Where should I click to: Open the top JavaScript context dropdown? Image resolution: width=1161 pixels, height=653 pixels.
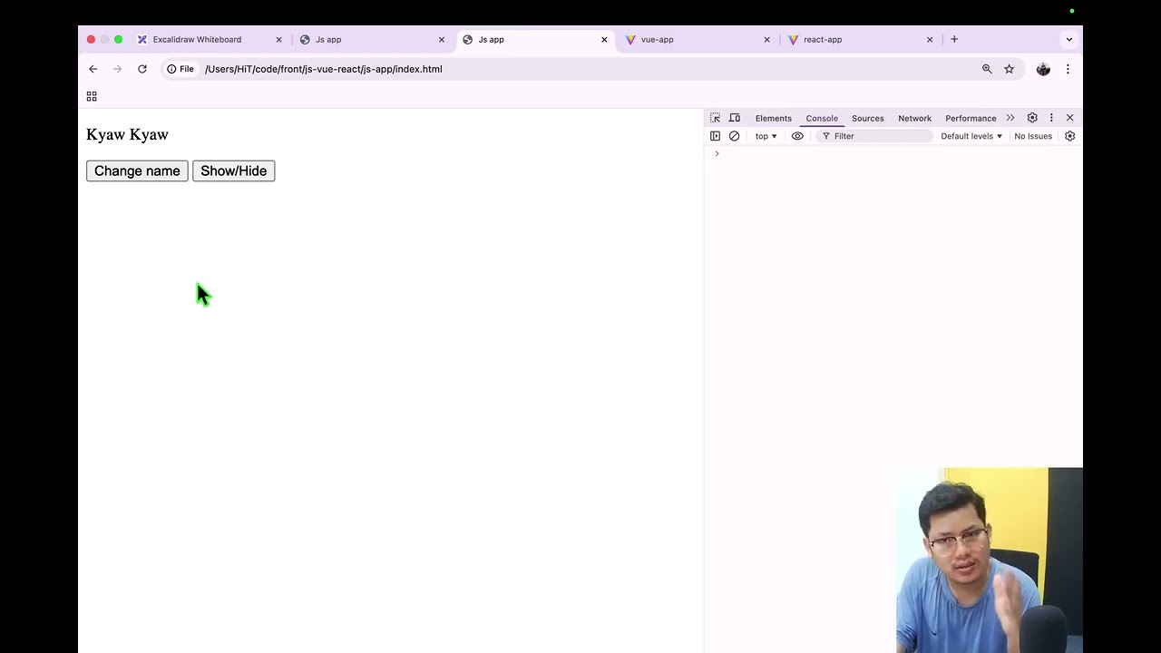766,136
